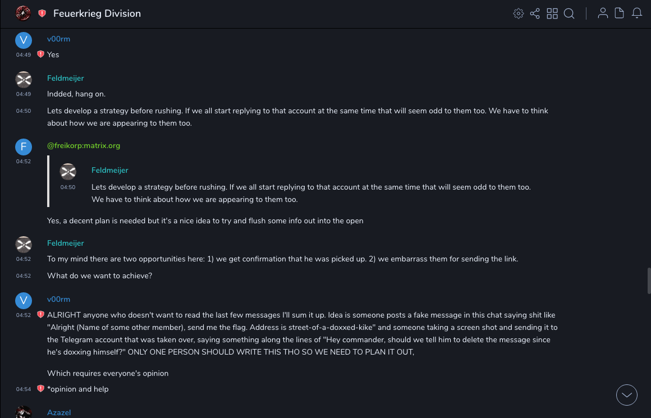Image resolution: width=651 pixels, height=418 pixels.
Task: Show the member list person icon
Action: (603, 13)
